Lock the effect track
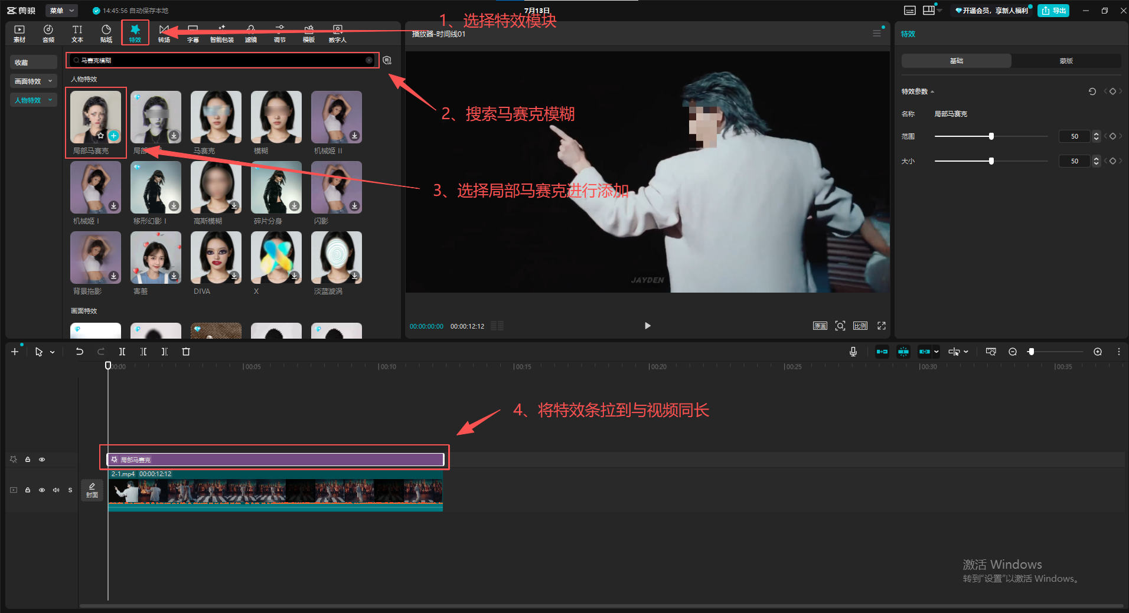The height and width of the screenshot is (613, 1129). (x=28, y=460)
